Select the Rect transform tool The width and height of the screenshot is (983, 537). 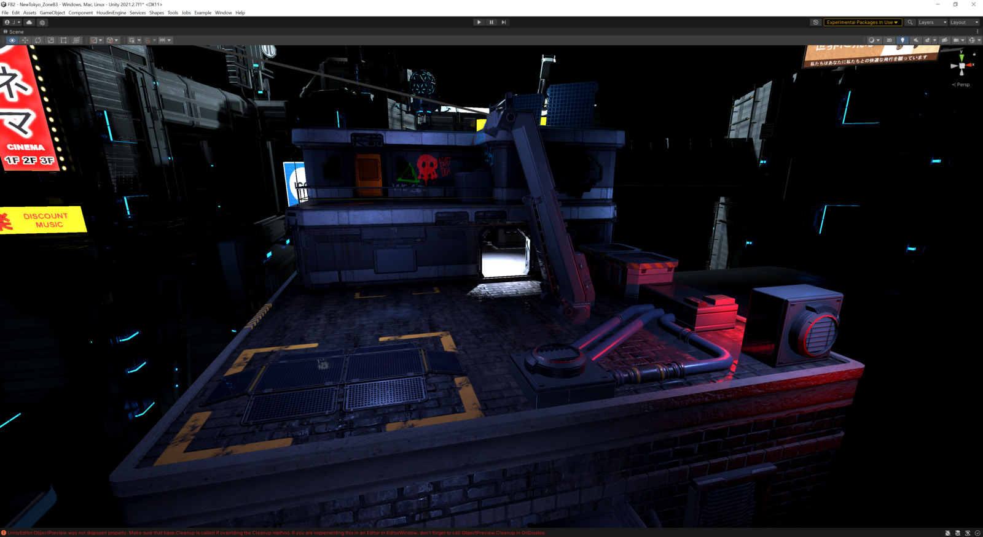tap(64, 41)
